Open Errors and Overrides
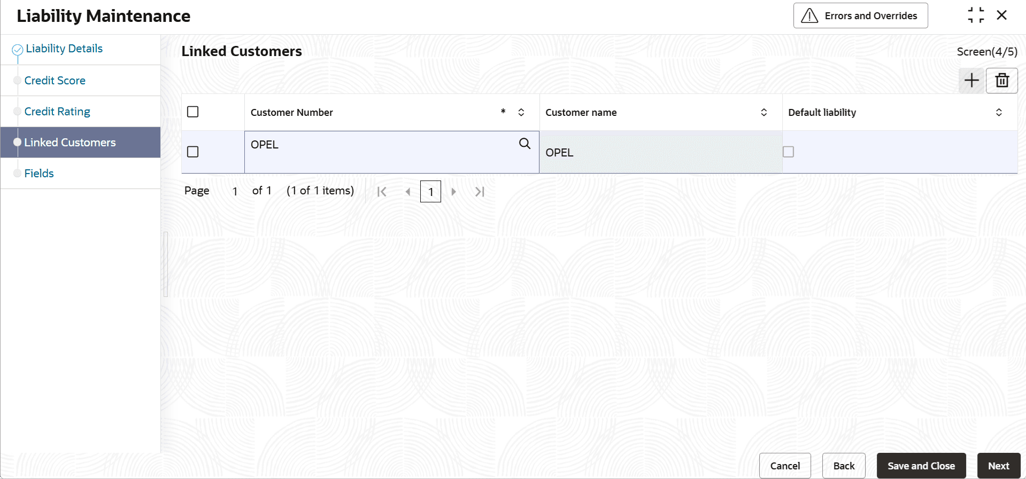Viewport: 1026px width, 479px height. (860, 16)
